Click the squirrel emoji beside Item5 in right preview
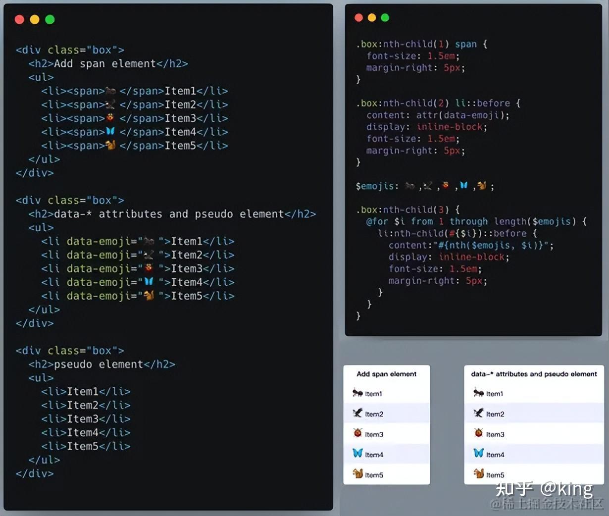The width and height of the screenshot is (609, 516). coord(478,474)
